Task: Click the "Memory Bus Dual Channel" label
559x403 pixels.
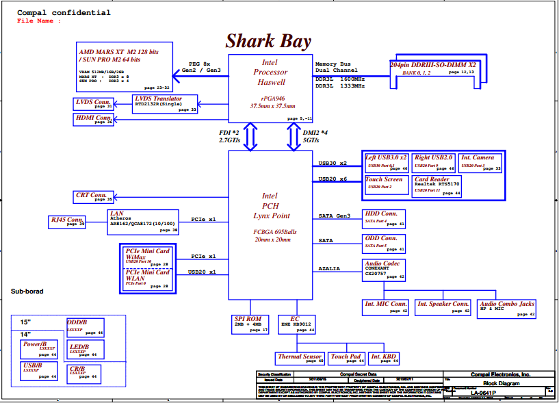Action: pyautogui.click(x=336, y=67)
